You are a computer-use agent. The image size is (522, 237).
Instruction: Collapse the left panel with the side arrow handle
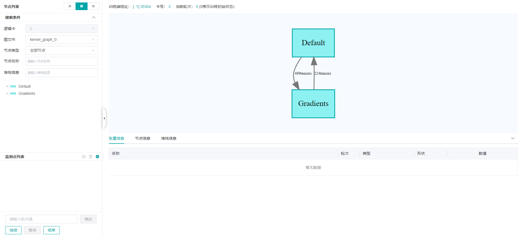click(104, 118)
